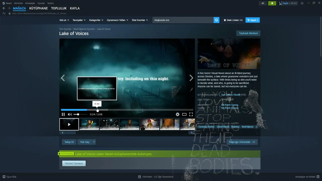The height and width of the screenshot is (181, 322).
Task: Click Kuyruğu Görüntüle button
Action: (x=242, y=142)
